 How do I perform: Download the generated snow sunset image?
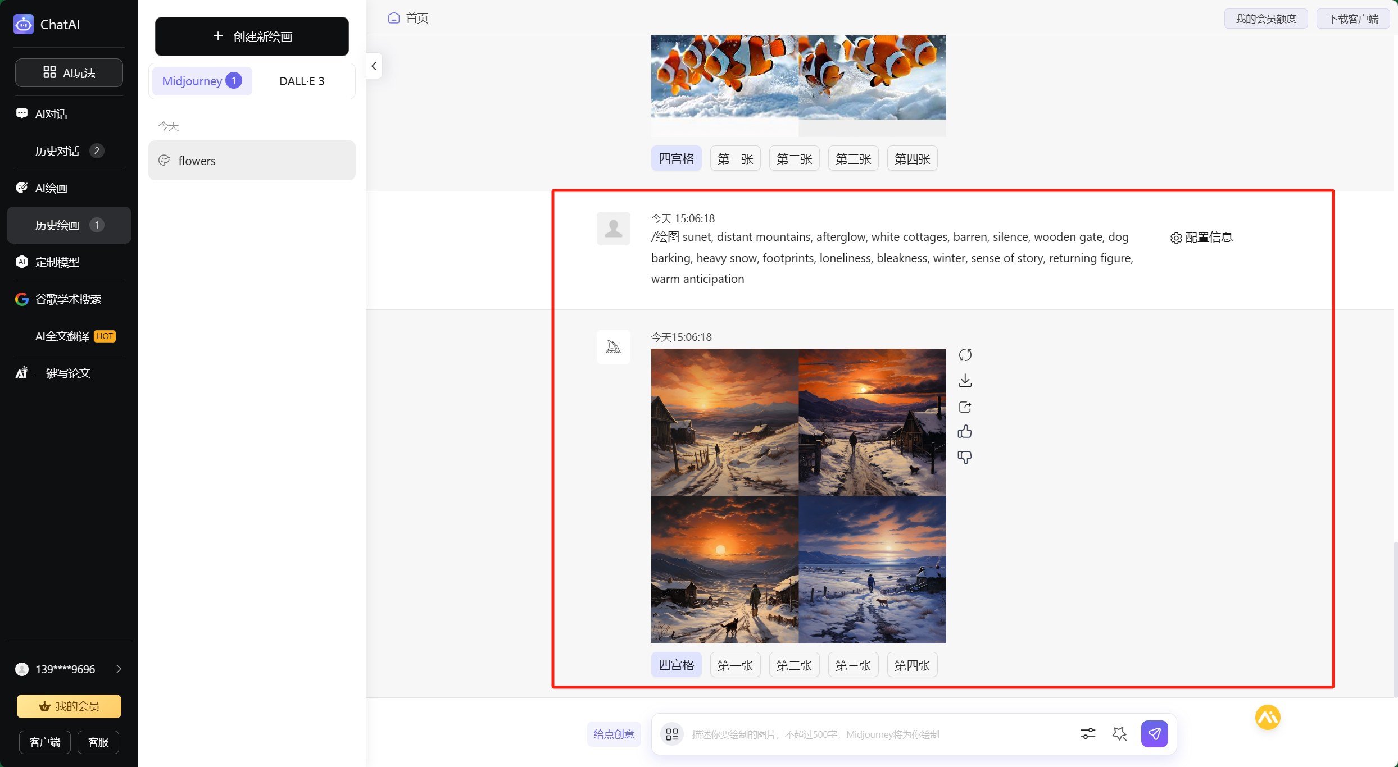(965, 381)
